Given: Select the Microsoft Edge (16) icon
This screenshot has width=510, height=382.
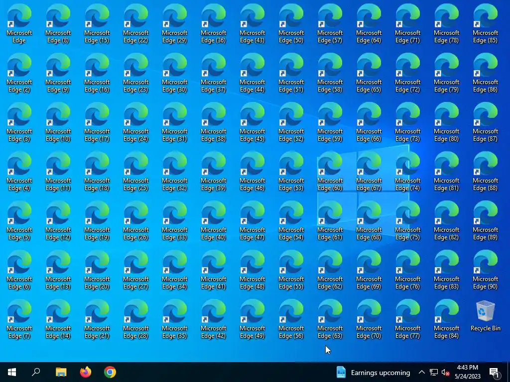Looking at the screenshot, I should tap(97, 73).
